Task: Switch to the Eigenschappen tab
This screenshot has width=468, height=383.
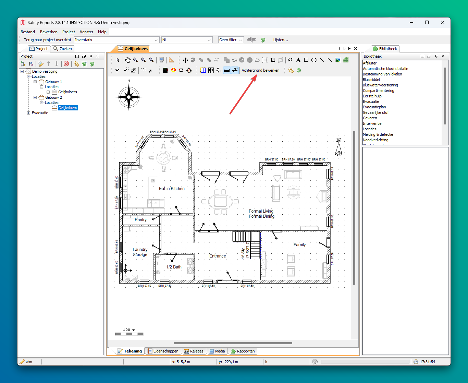Action: click(163, 351)
